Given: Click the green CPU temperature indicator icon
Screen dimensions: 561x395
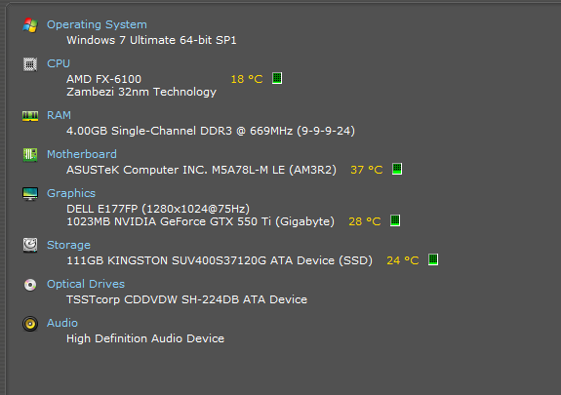Looking at the screenshot, I should (277, 78).
